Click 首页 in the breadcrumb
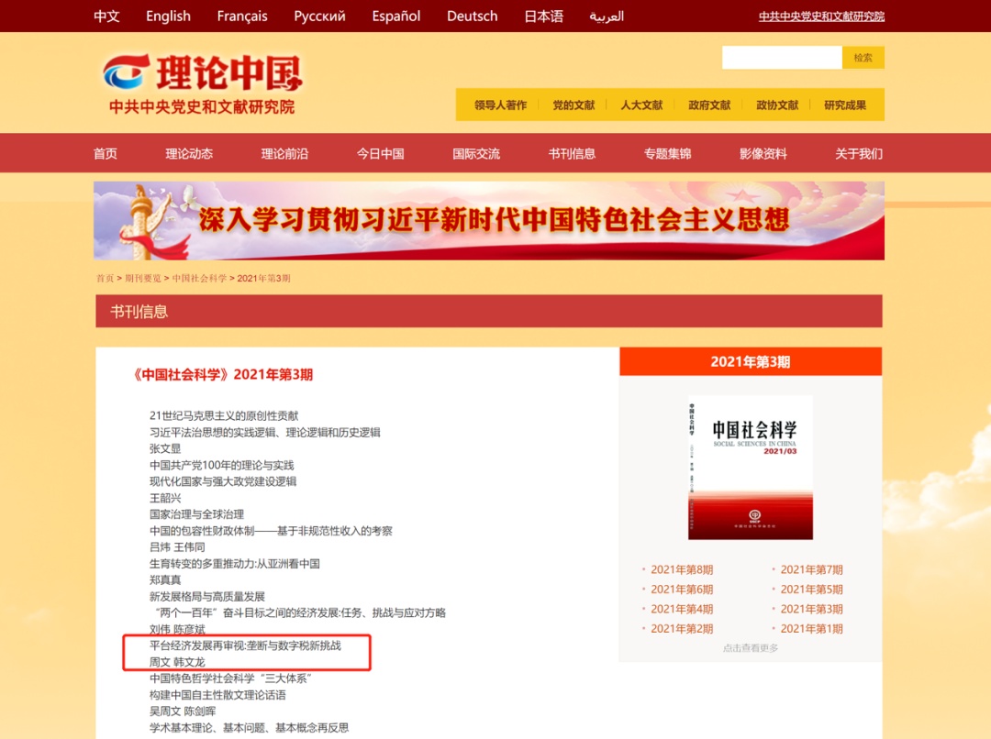 (x=105, y=278)
